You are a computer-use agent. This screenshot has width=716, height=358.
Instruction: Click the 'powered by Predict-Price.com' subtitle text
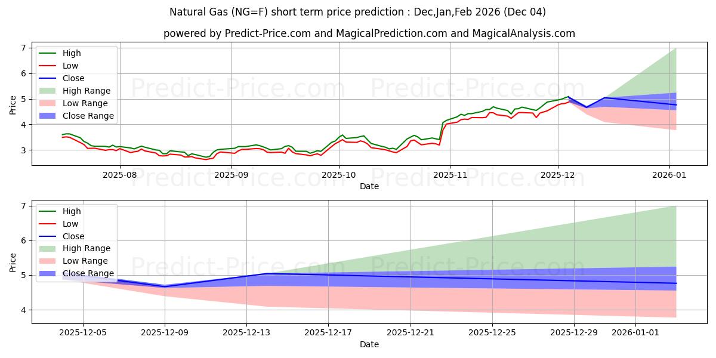(369, 33)
